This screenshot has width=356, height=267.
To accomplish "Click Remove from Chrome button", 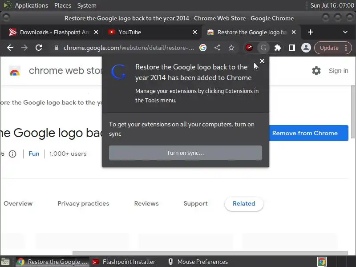I will 309,133.
